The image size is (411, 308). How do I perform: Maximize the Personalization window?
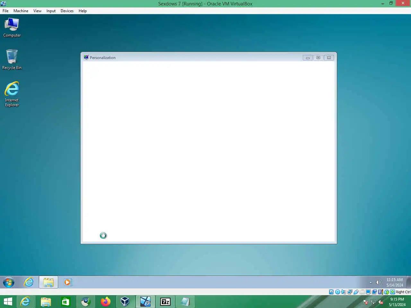(318, 58)
